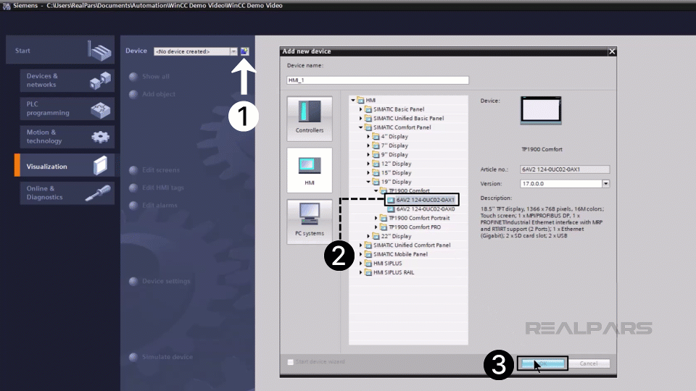Click Device settings link
Image resolution: width=696 pixels, height=391 pixels.
[x=166, y=281]
